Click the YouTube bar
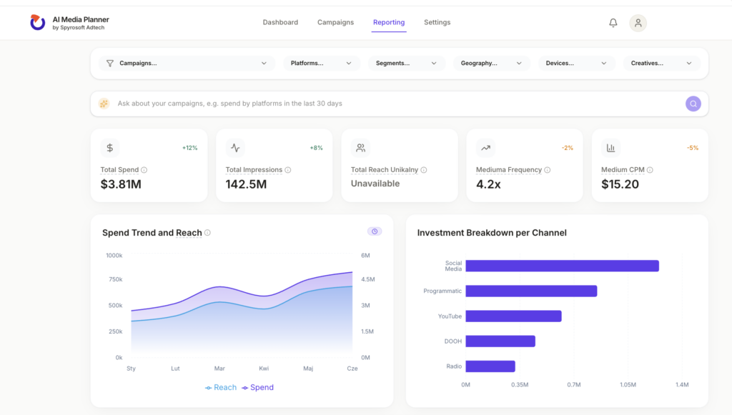This screenshot has height=415, width=732. 513,316
